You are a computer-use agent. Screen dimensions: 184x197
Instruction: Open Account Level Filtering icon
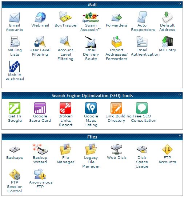[65, 41]
